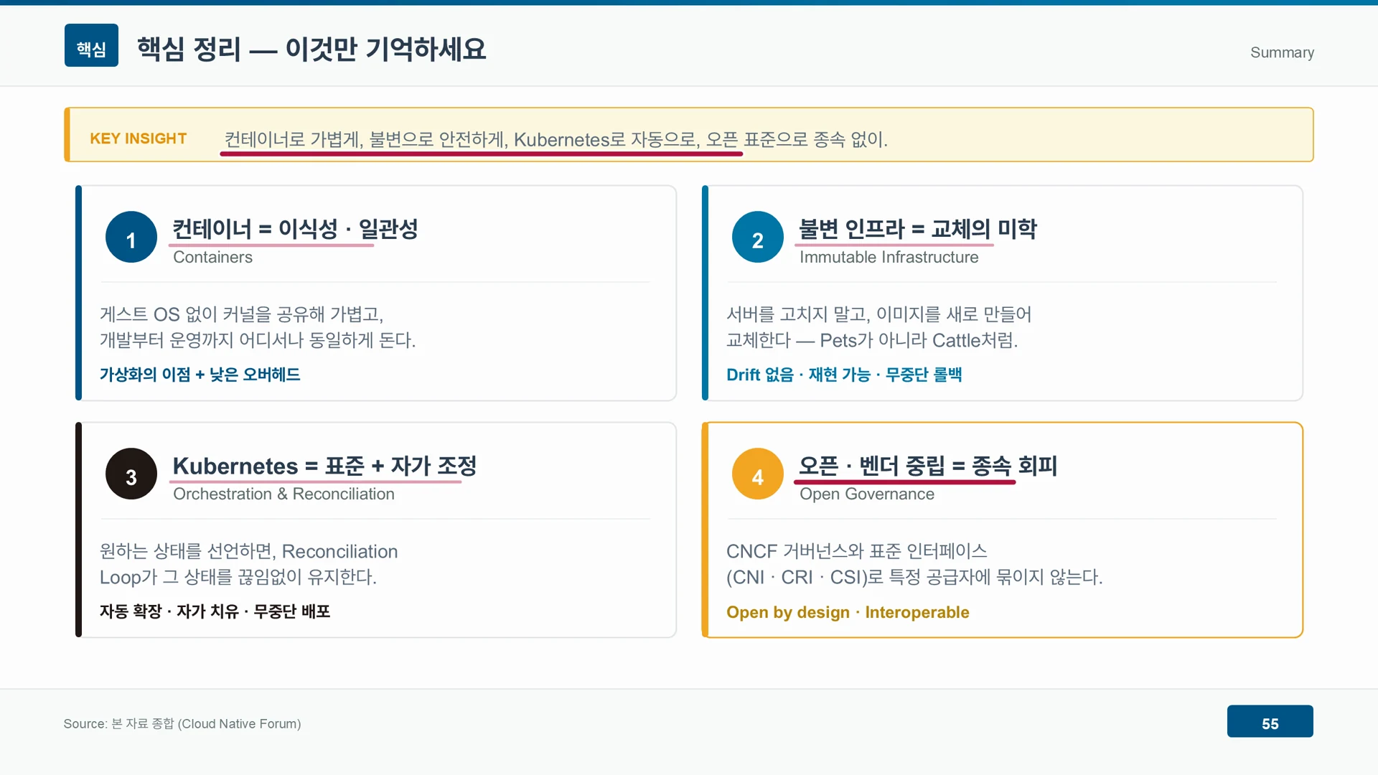Click text 게스트 OS 없이 커널을 공유해 가볍고
The height and width of the screenshot is (775, 1378).
[x=242, y=314]
